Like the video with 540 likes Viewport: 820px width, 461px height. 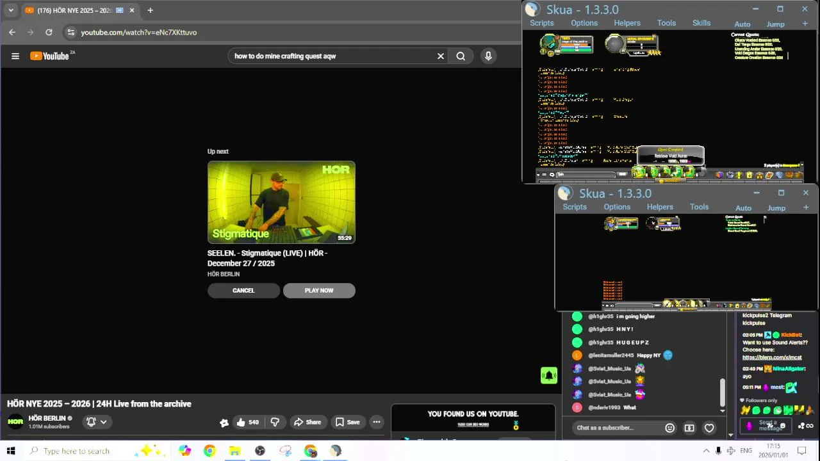pos(247,422)
